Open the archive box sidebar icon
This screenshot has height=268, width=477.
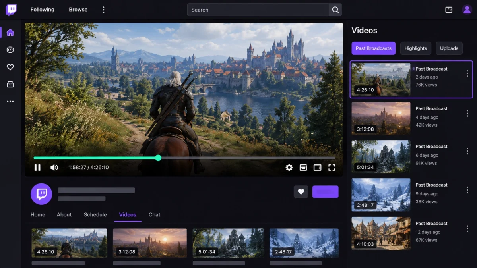click(10, 84)
